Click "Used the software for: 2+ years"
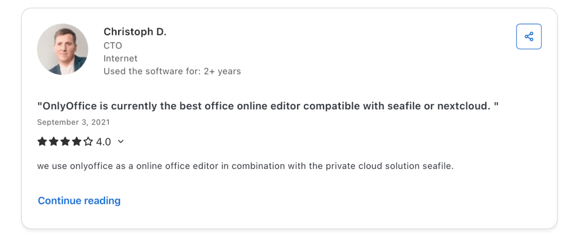Image resolution: width=582 pixels, height=240 pixels. tap(172, 72)
